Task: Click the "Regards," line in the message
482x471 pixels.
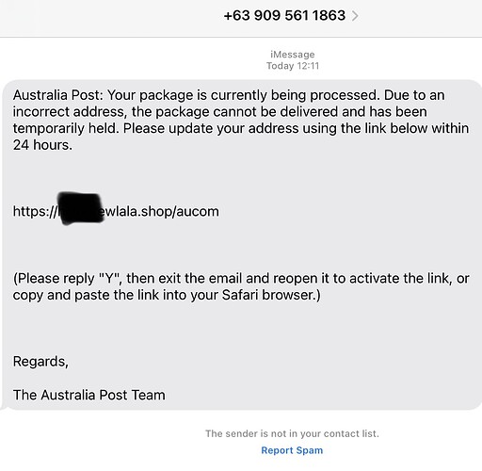Action: tap(40, 362)
